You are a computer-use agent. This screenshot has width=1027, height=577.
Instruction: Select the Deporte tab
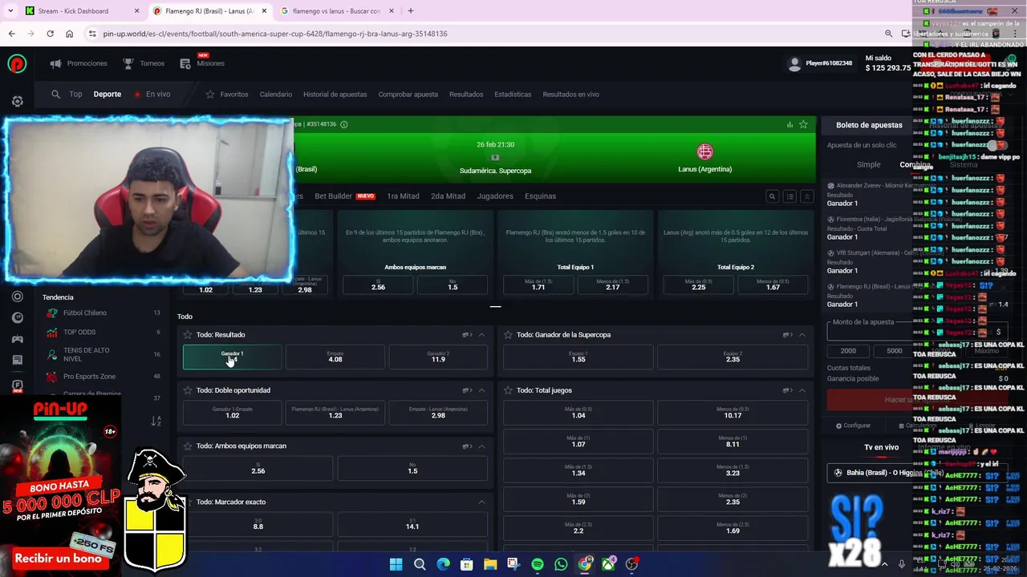[108, 94]
